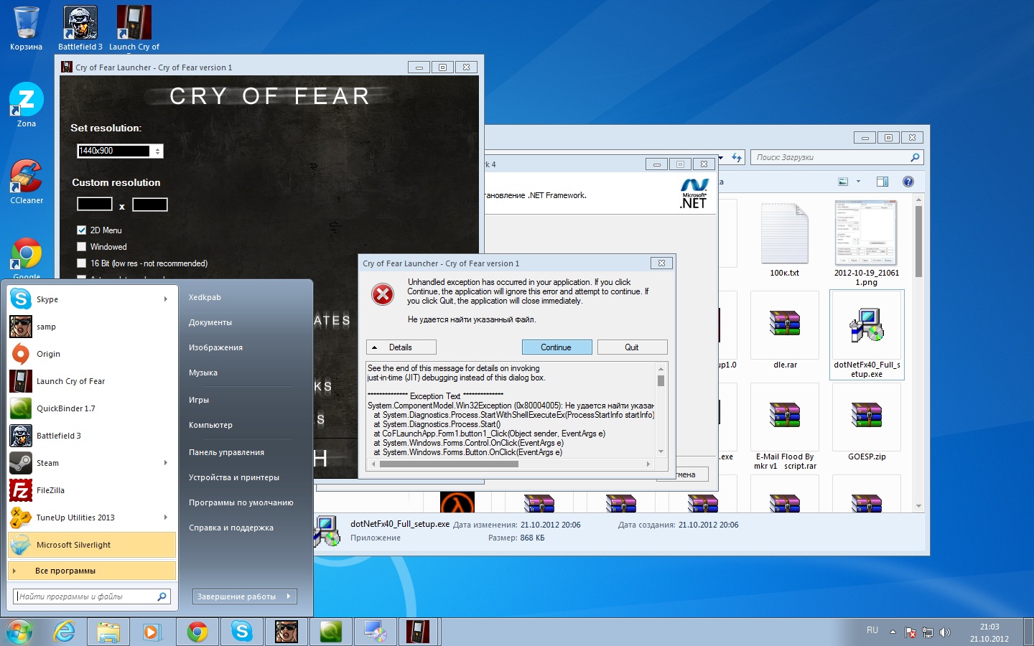This screenshot has height=646, width=1034.
Task: Open Explorer view options dropdown arrow
Action: [x=858, y=182]
